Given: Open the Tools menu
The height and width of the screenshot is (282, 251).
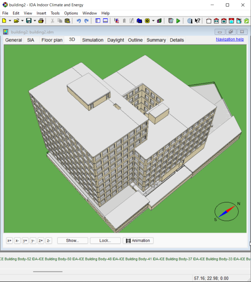Looking at the screenshot, I should [x=55, y=13].
